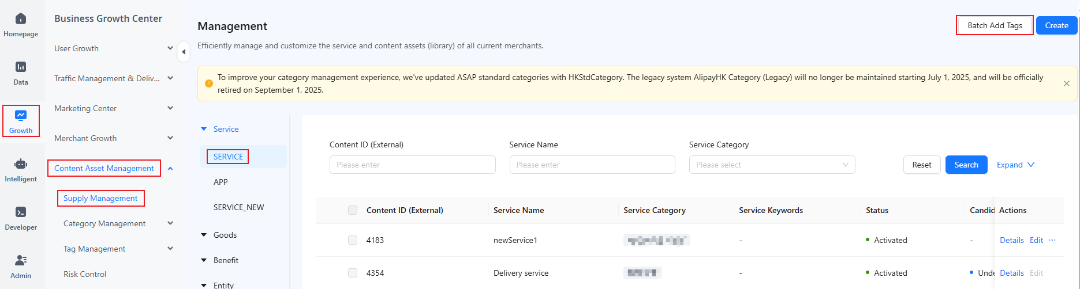Viewport: 1080px width, 289px height.
Task: Tick the select-all checkbox in table header
Action: tap(353, 210)
